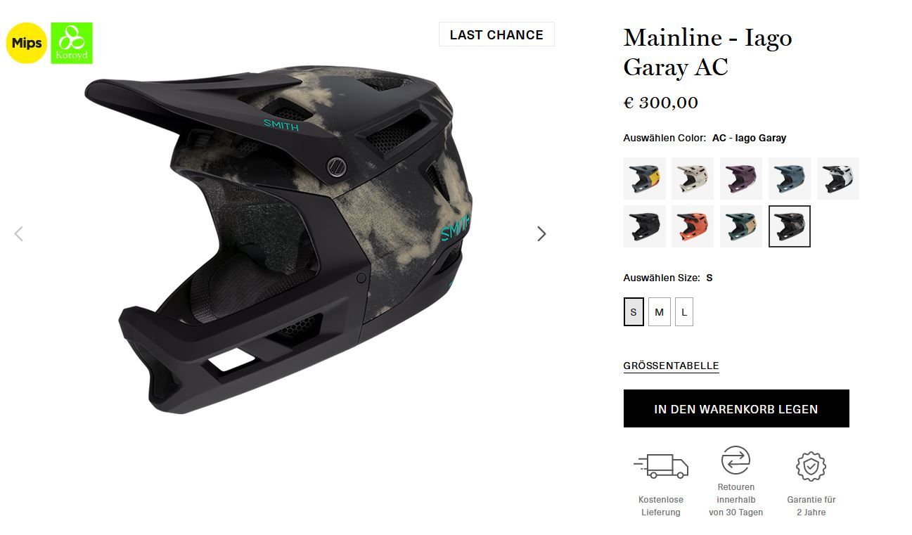Choose the teal and tan helmet swatch
This screenshot has height=535, width=912.
click(741, 226)
